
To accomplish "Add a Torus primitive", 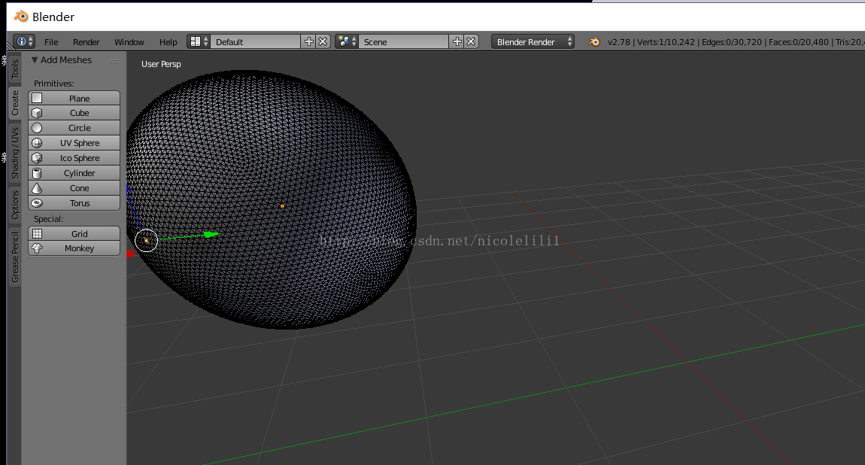I will click(x=74, y=203).
